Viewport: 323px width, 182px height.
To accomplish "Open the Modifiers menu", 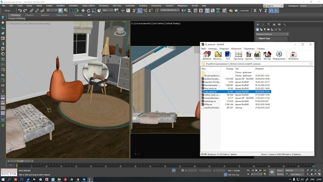I will click(x=61, y=6).
